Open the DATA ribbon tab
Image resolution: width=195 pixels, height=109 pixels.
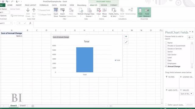tap(54, 5)
